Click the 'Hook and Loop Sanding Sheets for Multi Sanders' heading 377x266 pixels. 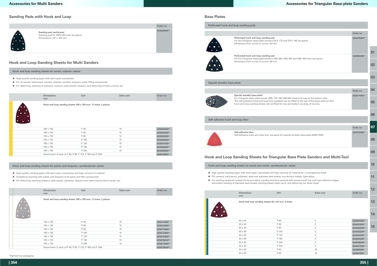(54, 63)
